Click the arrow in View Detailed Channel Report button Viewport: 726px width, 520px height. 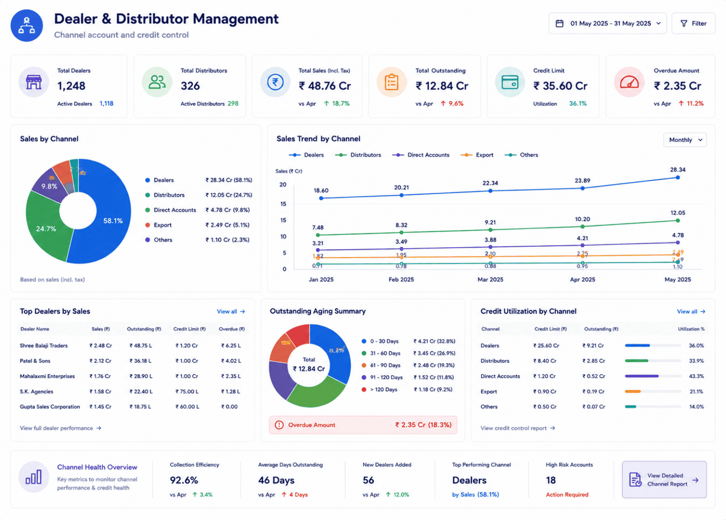coord(695,480)
